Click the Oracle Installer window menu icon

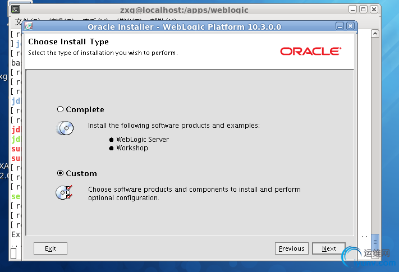click(x=29, y=26)
